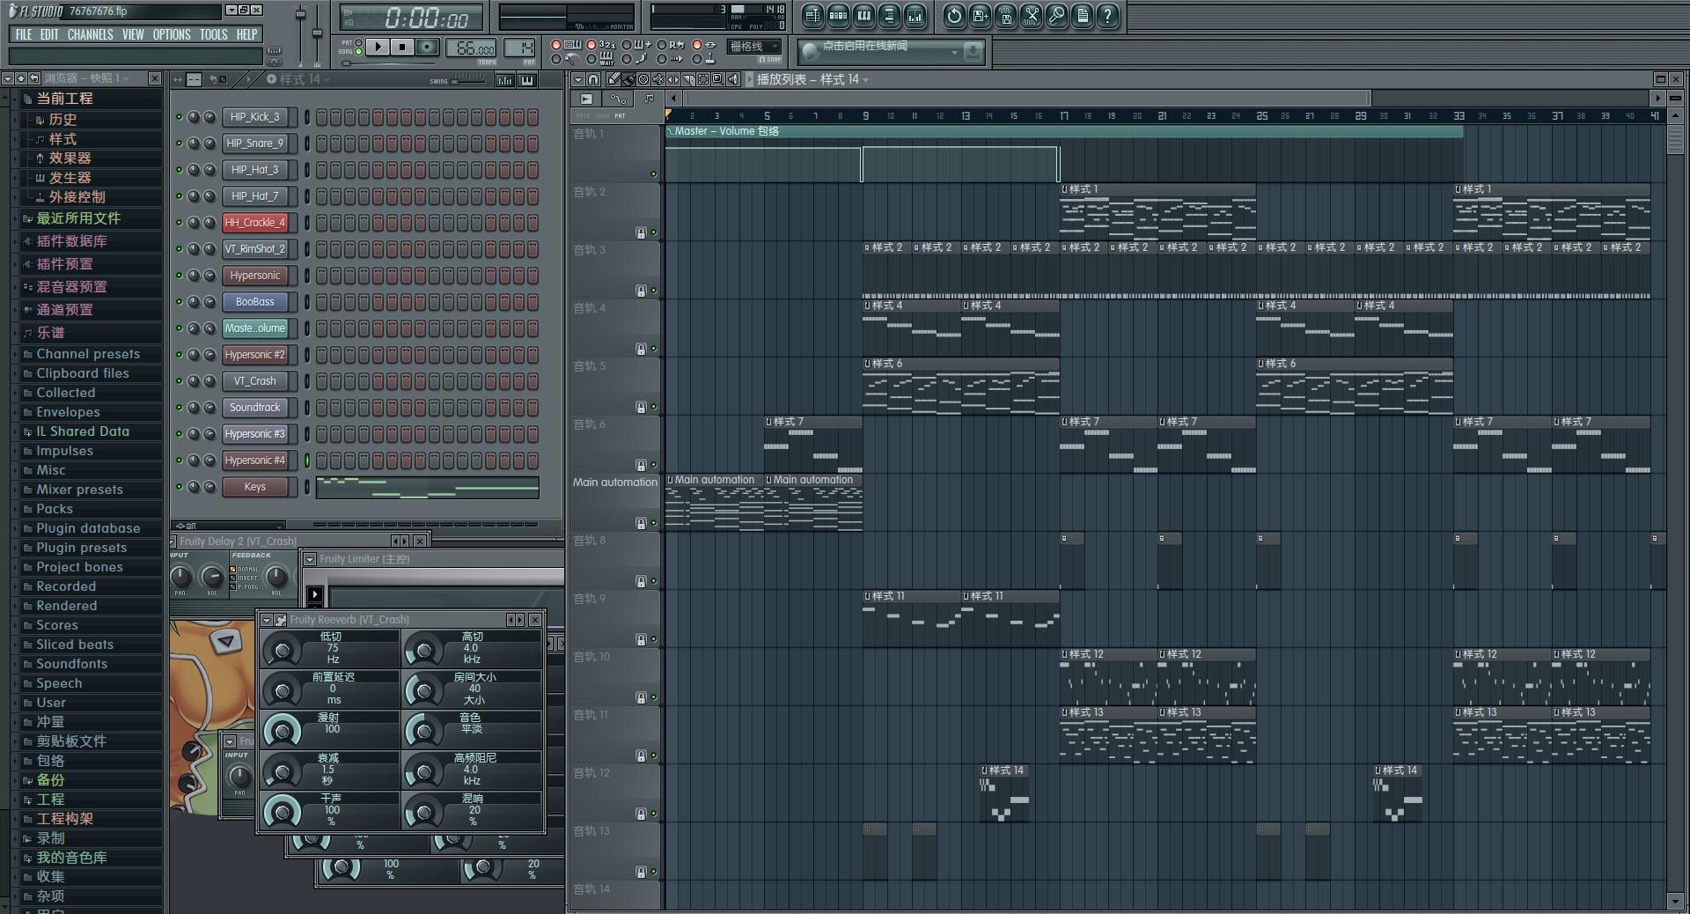Click the news download icon

(x=973, y=52)
